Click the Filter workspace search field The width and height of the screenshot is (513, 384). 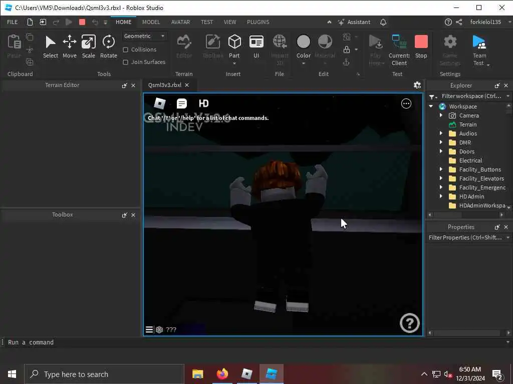[471, 96]
